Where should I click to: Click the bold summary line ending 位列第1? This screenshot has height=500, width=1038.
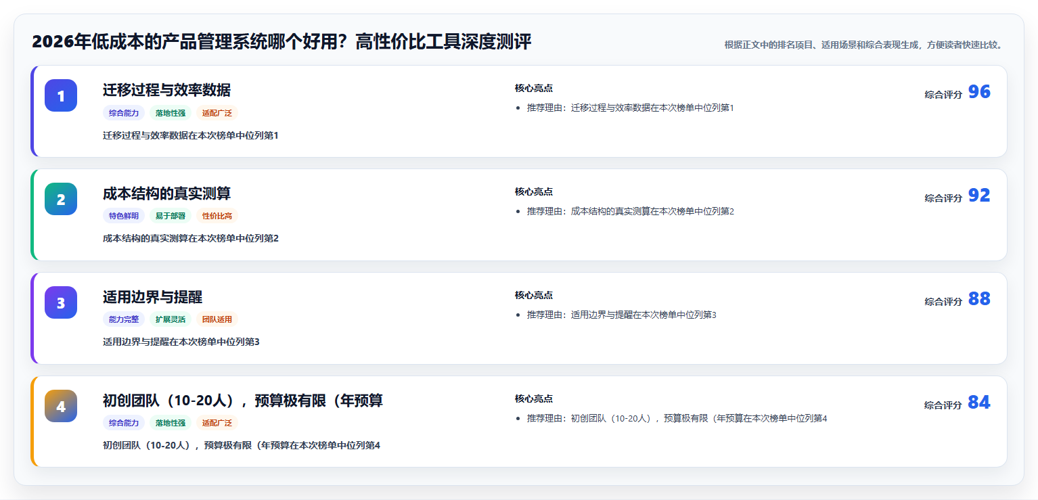tap(191, 135)
